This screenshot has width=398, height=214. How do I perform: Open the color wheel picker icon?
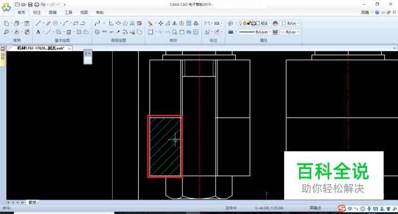275,24
